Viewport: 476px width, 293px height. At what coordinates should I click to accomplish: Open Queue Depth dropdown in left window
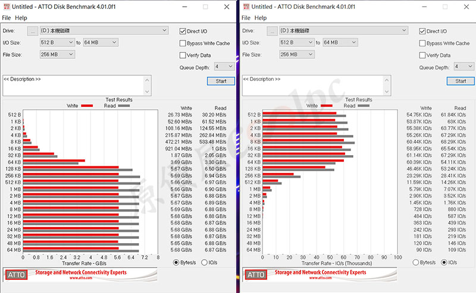tap(224, 67)
